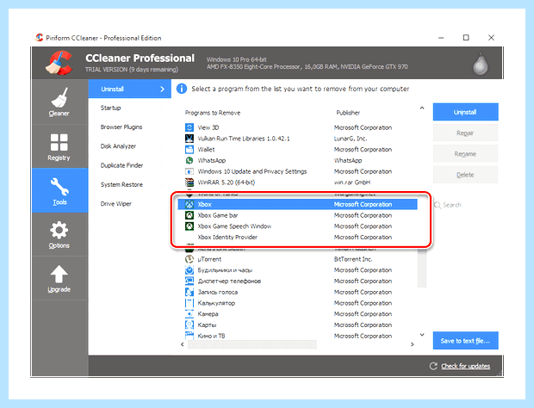This screenshot has width=534, height=408.
Task: Click the CCleaner logo in header
Action: (x=59, y=63)
